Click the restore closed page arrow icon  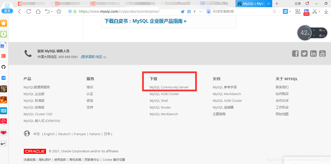pos(47,11)
